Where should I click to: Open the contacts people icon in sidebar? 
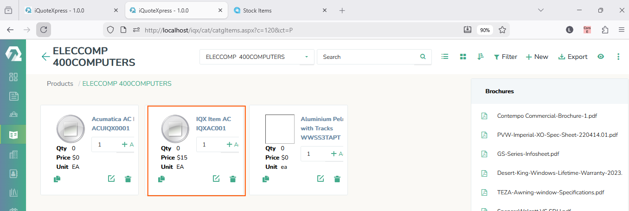pos(13,115)
